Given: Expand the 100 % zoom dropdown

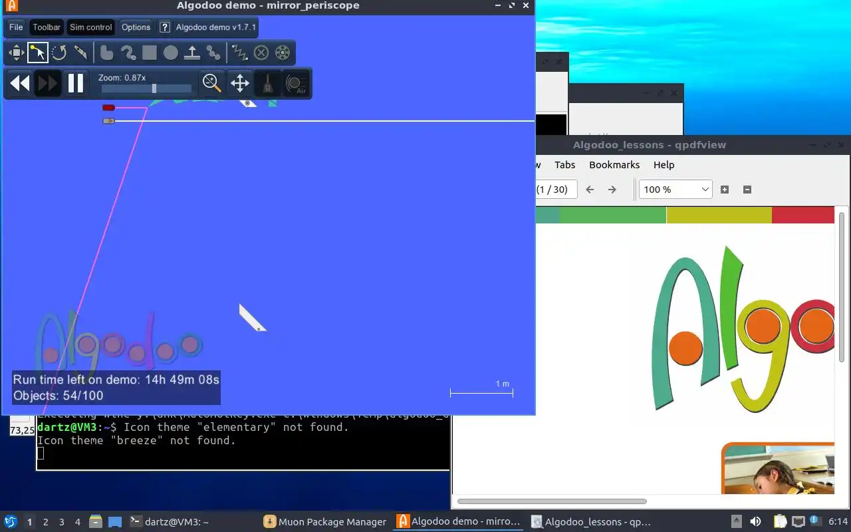Looking at the screenshot, I should [x=675, y=190].
